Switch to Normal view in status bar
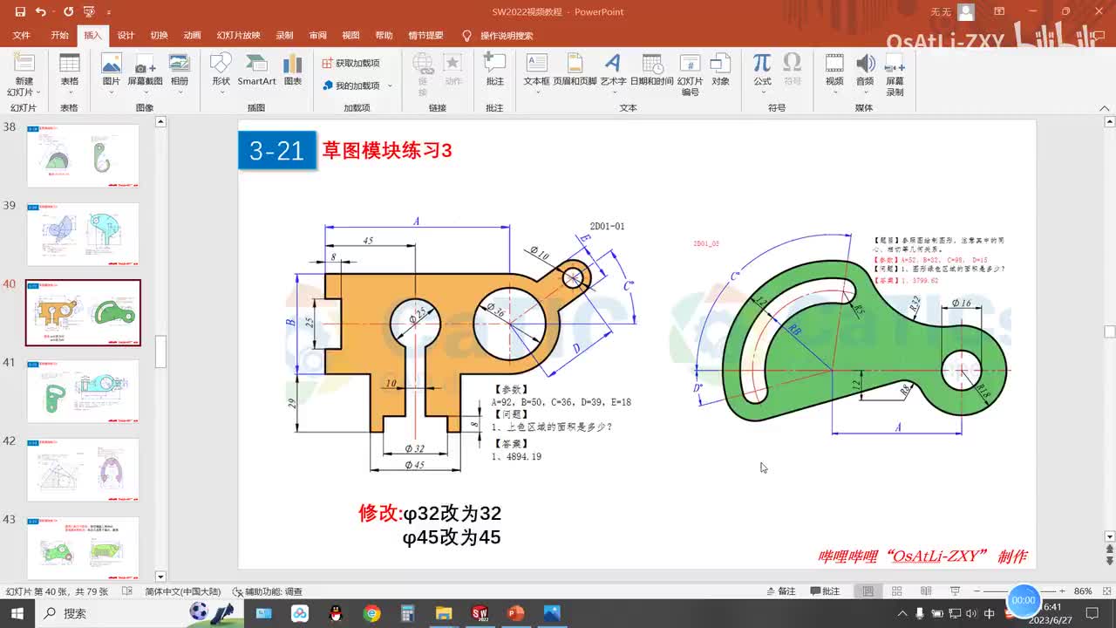Image resolution: width=1116 pixels, height=628 pixels. tap(868, 591)
